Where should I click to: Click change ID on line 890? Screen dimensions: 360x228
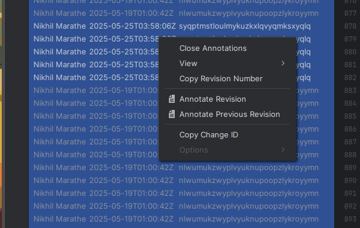click(x=249, y=181)
